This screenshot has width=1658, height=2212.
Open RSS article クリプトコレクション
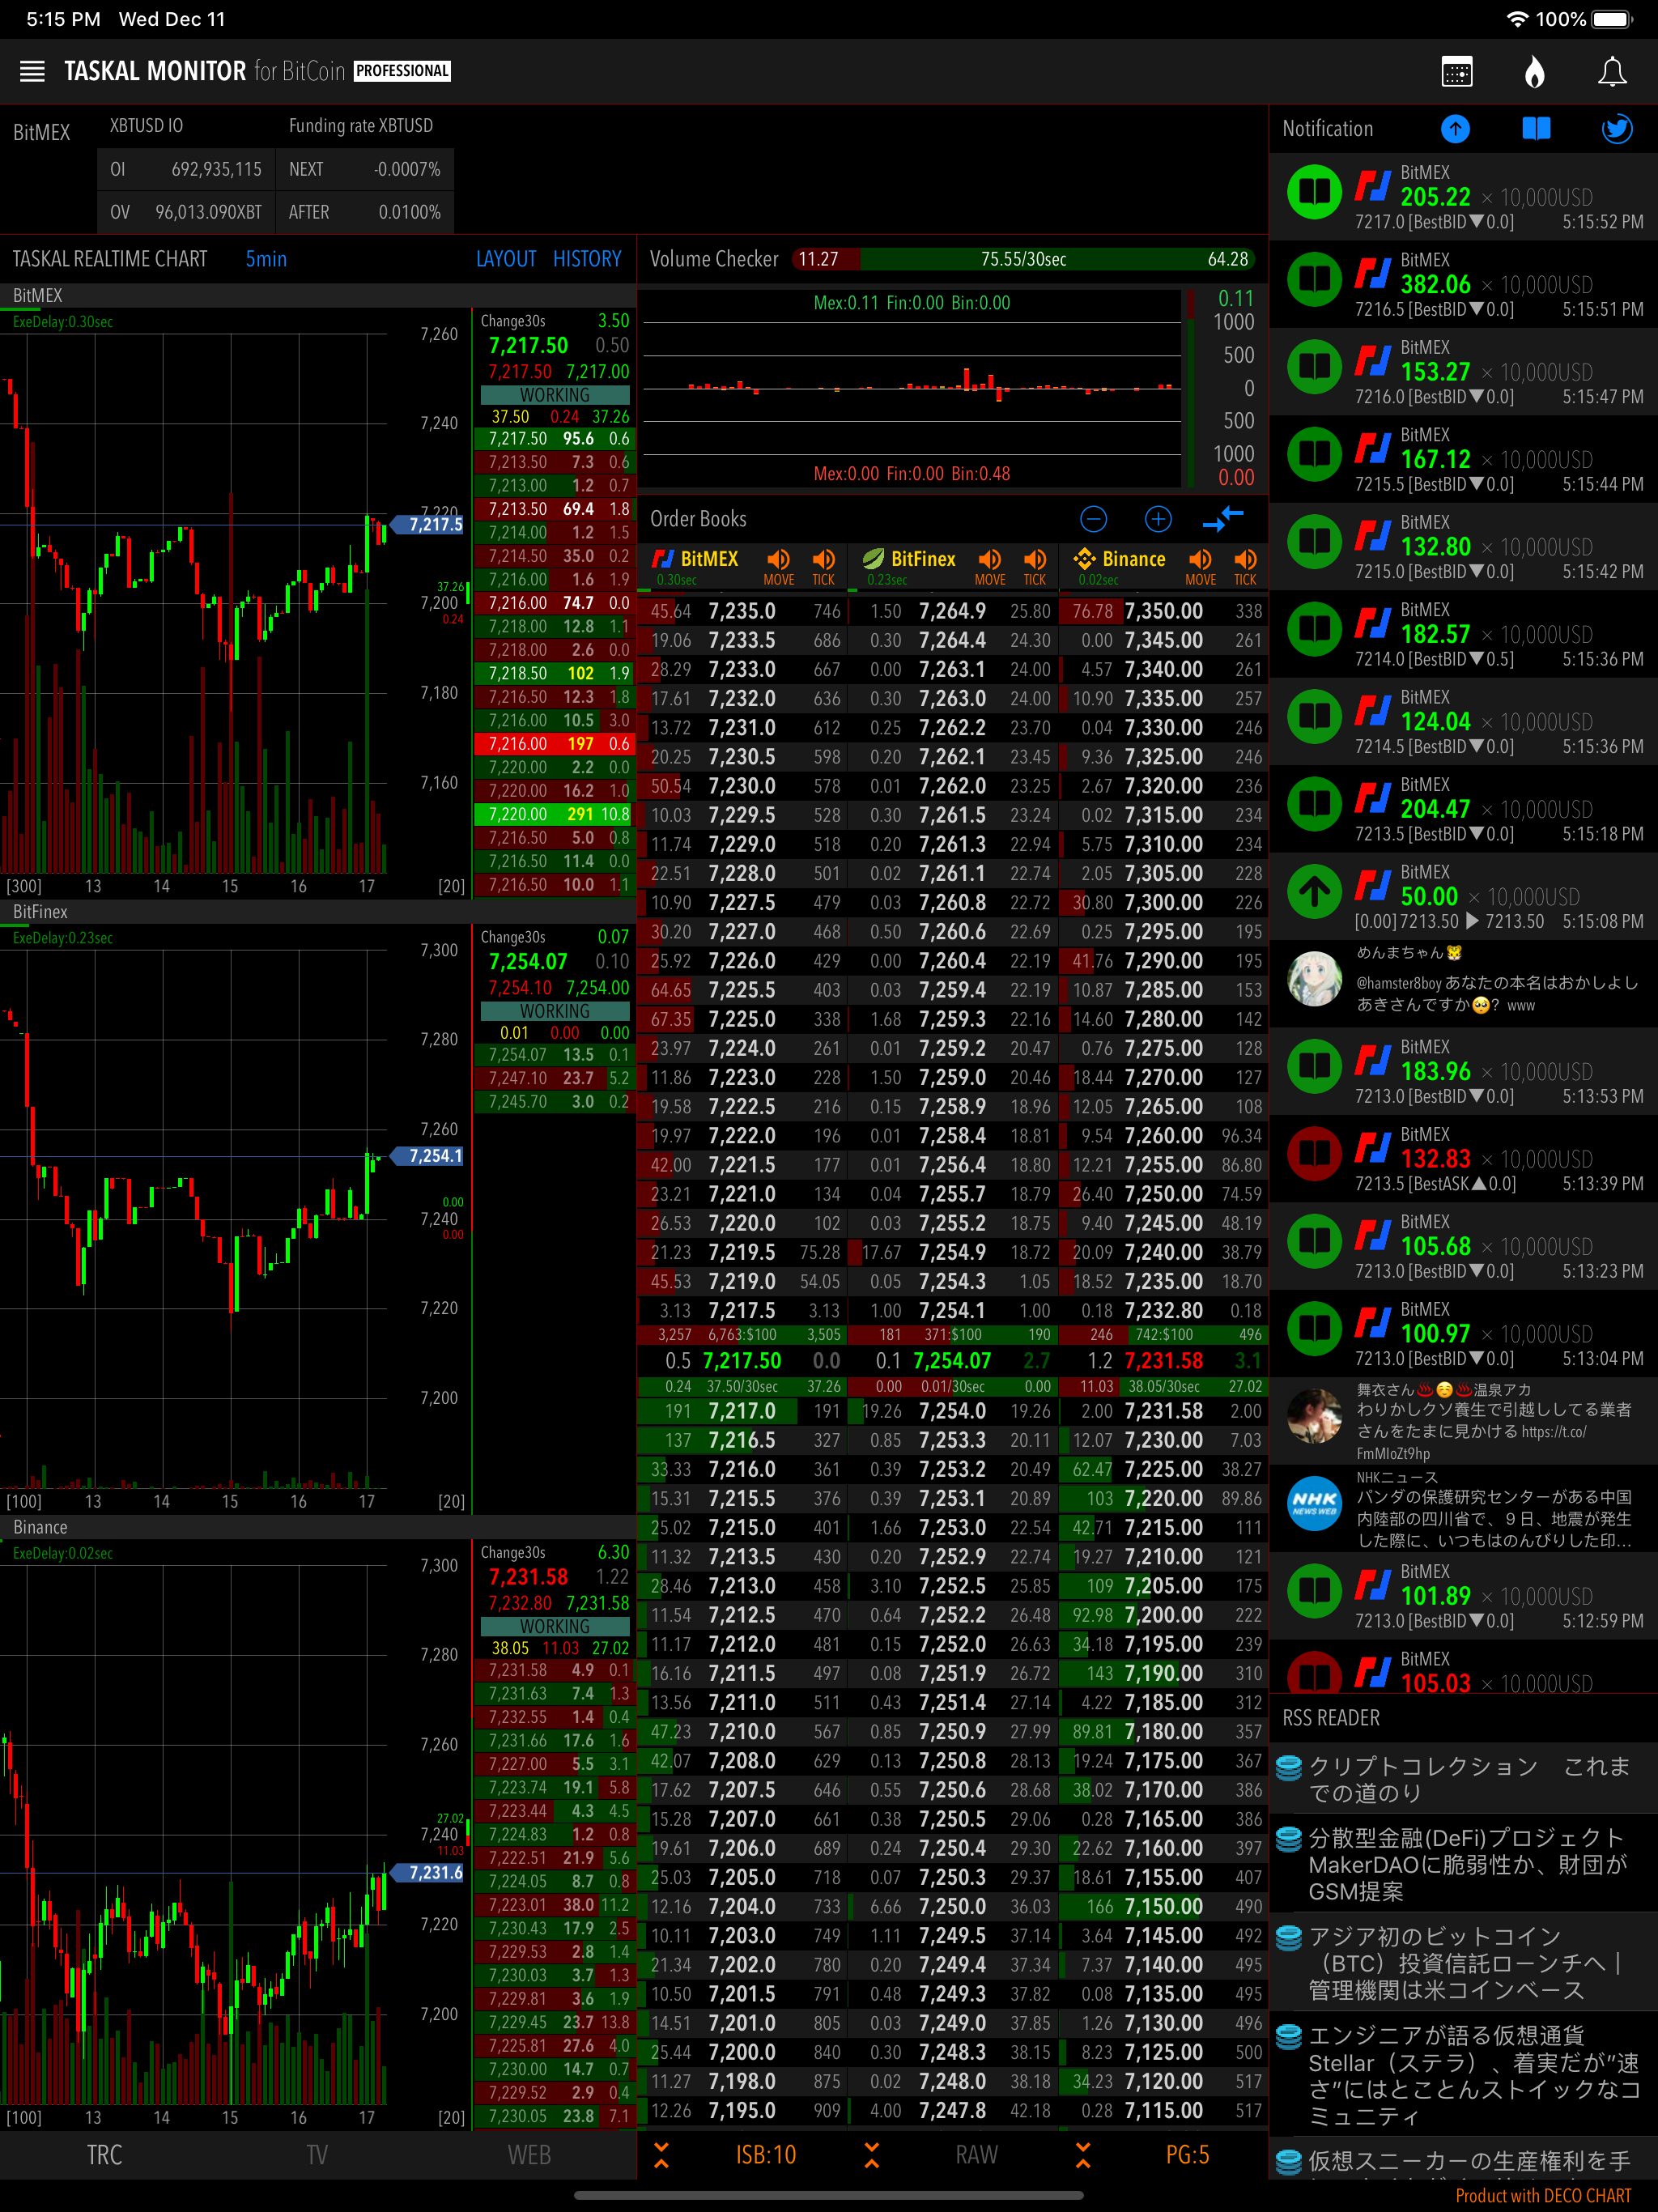1464,1779
